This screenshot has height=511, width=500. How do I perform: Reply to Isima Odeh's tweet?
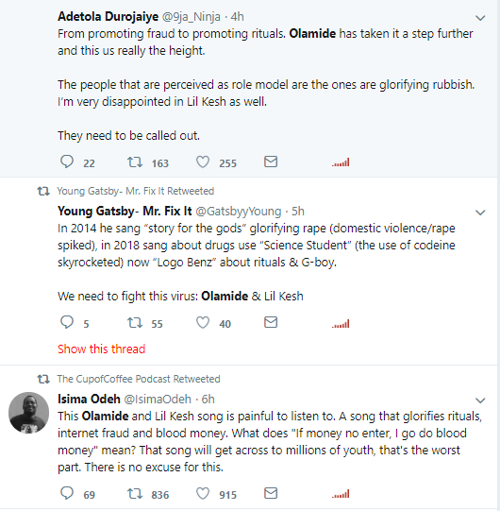(x=67, y=493)
